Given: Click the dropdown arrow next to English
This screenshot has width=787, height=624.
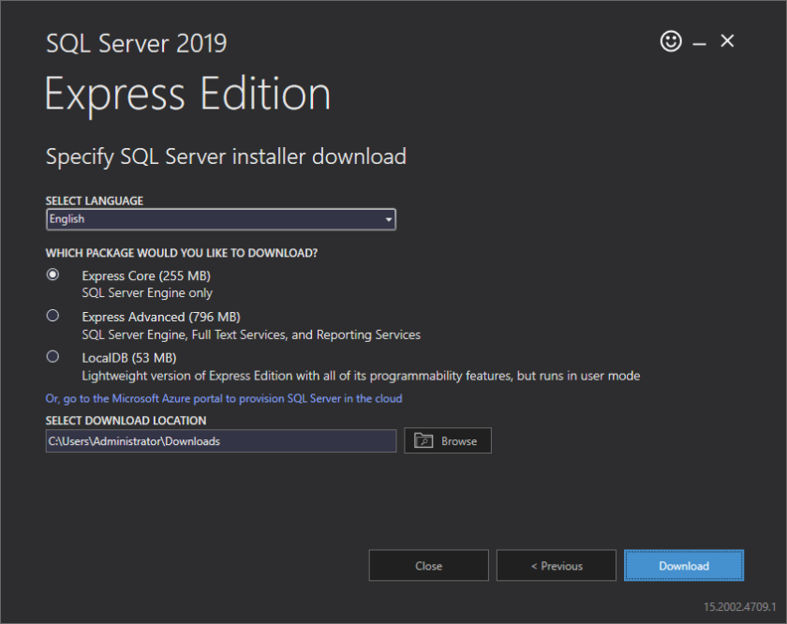Looking at the screenshot, I should point(388,219).
